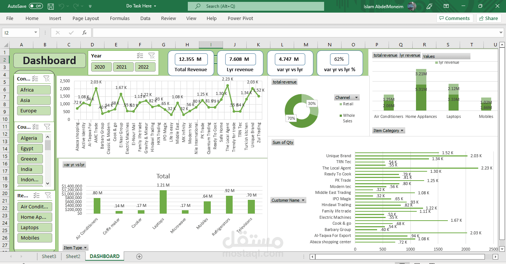Click Country slicer scroll up arrow
Screen dimensions: 506x264
click(x=48, y=137)
